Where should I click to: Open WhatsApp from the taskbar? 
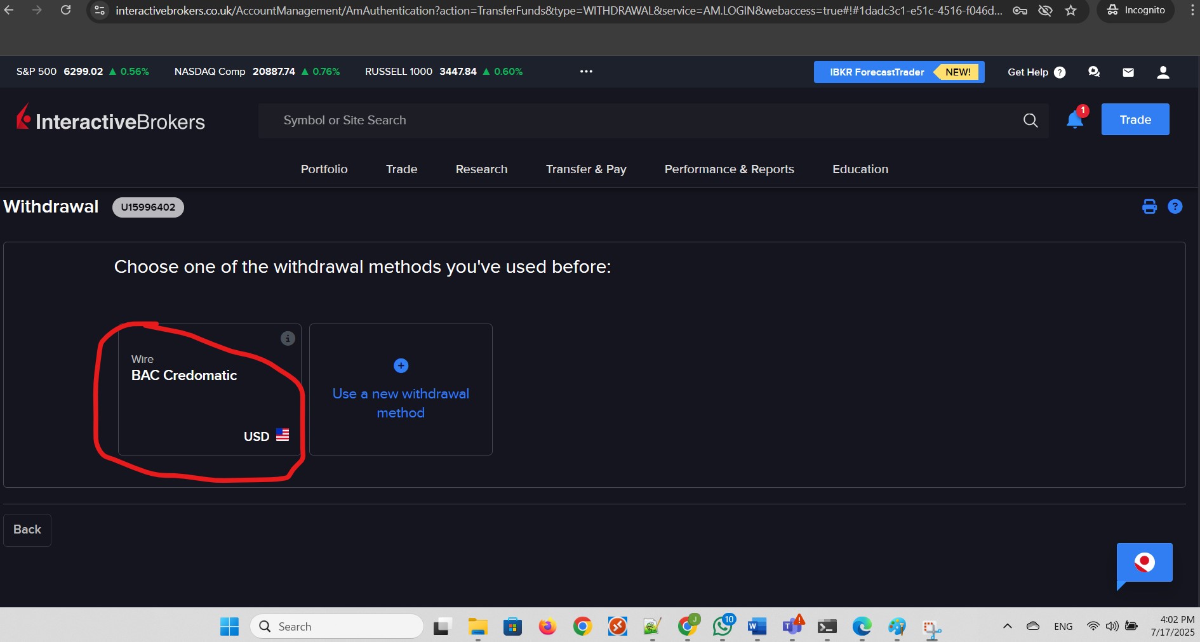pos(723,626)
